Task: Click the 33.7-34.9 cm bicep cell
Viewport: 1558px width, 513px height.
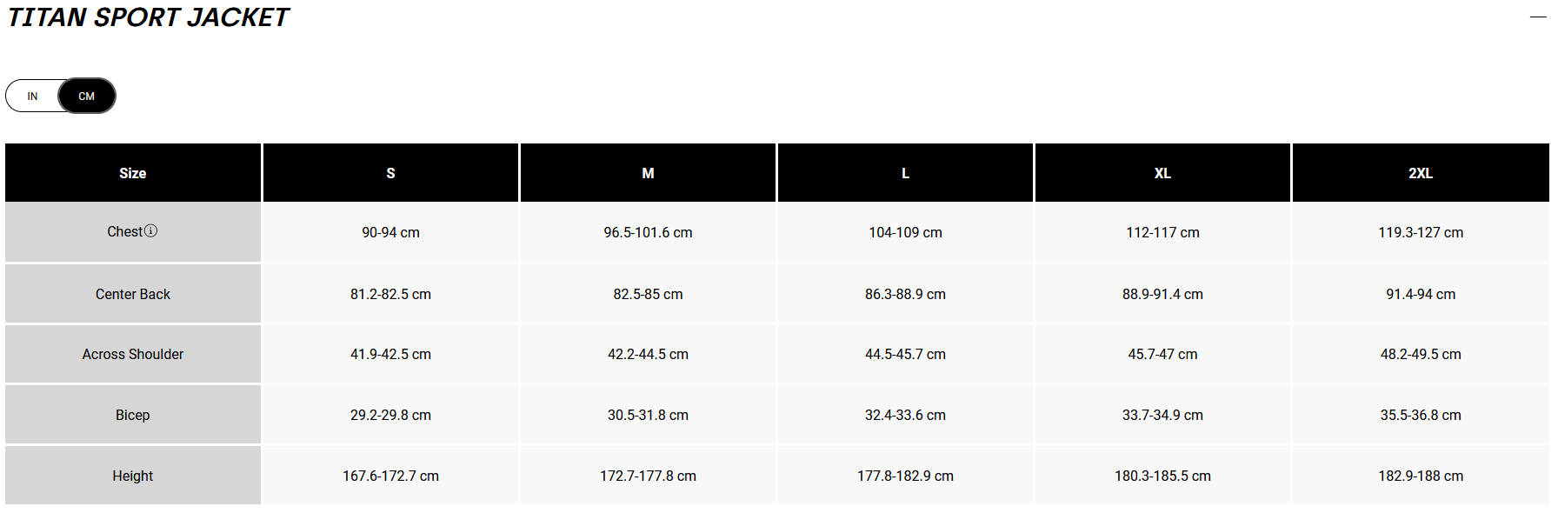Action: (1162, 415)
